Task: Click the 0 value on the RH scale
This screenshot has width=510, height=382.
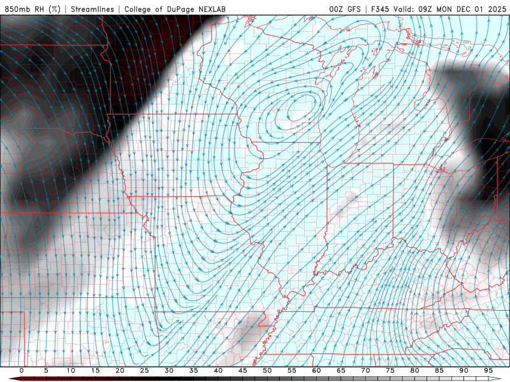Action: click(x=22, y=371)
